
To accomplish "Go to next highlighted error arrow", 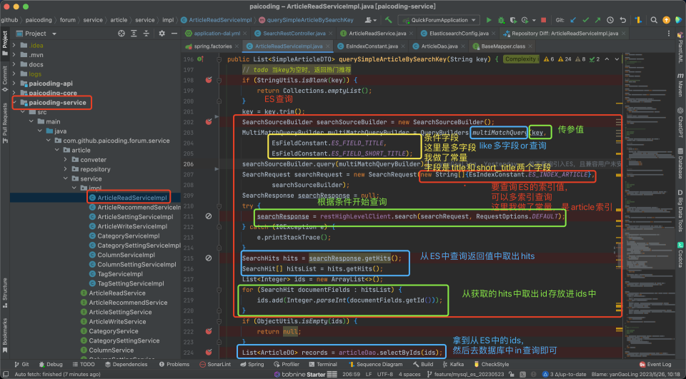I will (617, 59).
